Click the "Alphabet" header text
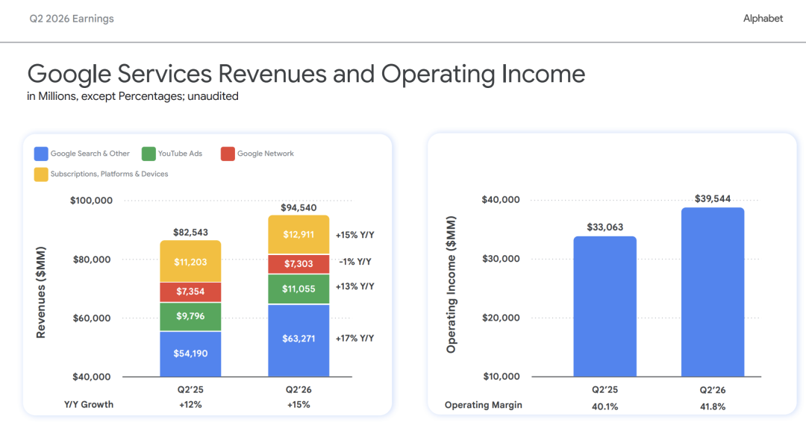This screenshot has width=806, height=431. click(x=763, y=19)
